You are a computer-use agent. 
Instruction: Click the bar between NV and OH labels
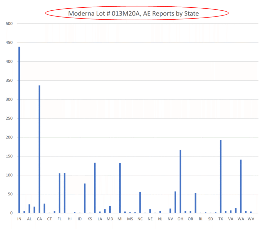(x=175, y=202)
